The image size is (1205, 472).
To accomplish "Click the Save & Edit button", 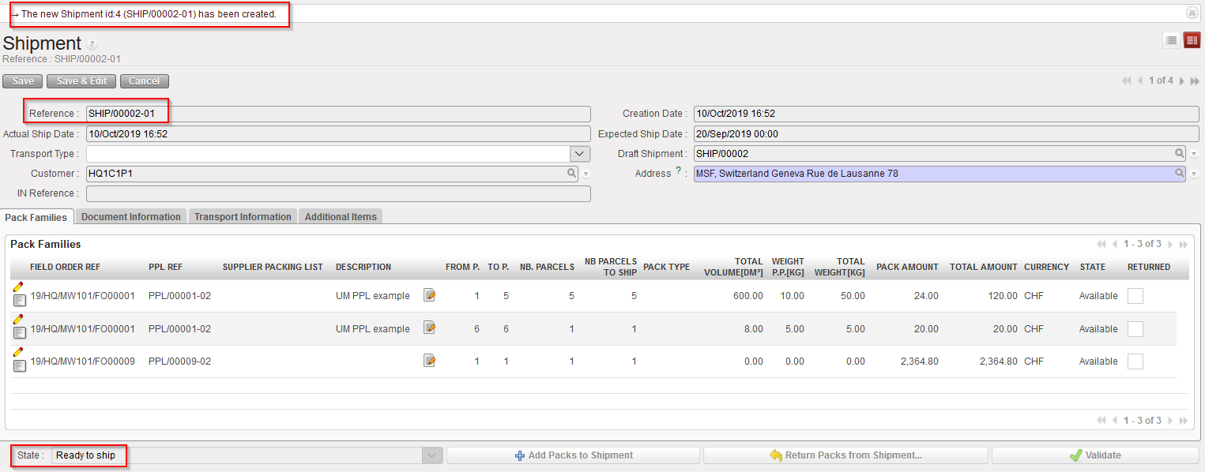I will [81, 81].
